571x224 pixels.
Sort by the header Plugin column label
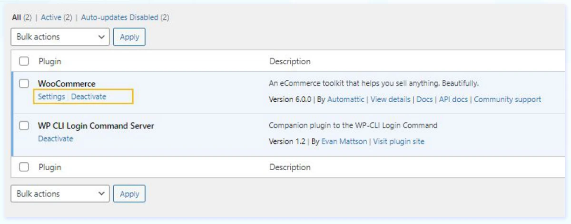[49, 61]
